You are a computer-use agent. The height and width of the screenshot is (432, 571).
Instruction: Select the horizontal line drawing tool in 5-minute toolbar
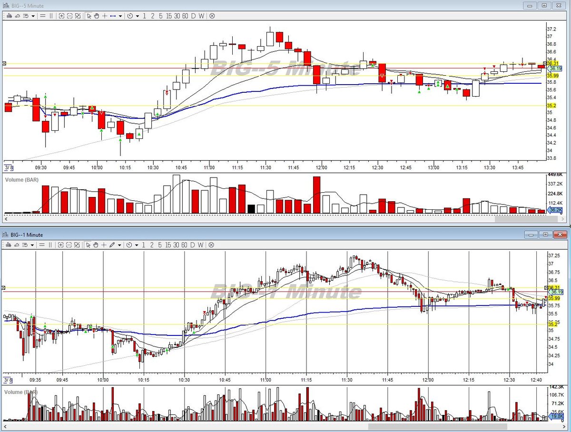click(113, 16)
